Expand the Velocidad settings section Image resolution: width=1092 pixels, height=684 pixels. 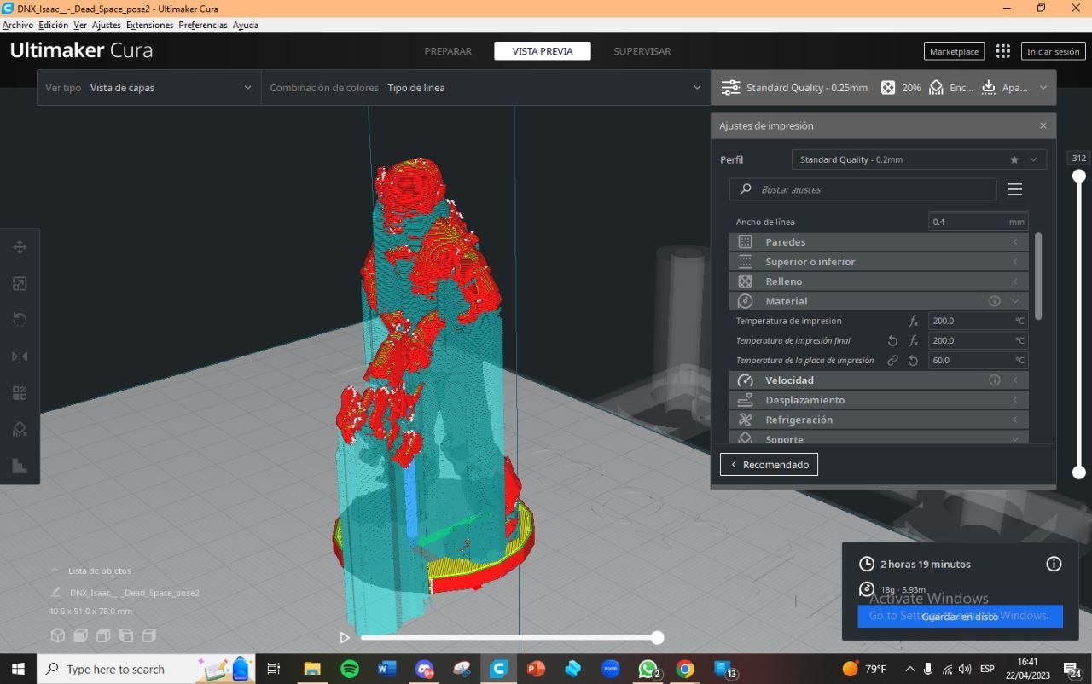[x=879, y=380]
